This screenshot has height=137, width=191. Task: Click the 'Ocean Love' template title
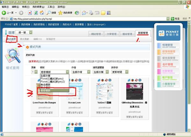coord(74,102)
